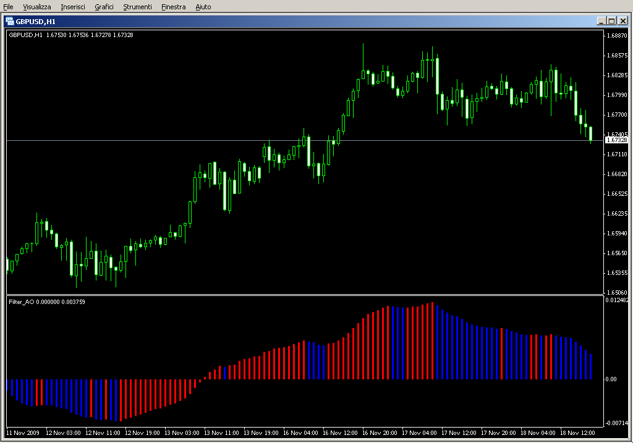Minimize the GBPUSD,H1 chart window
The width and height of the screenshot is (633, 443).
click(x=601, y=21)
